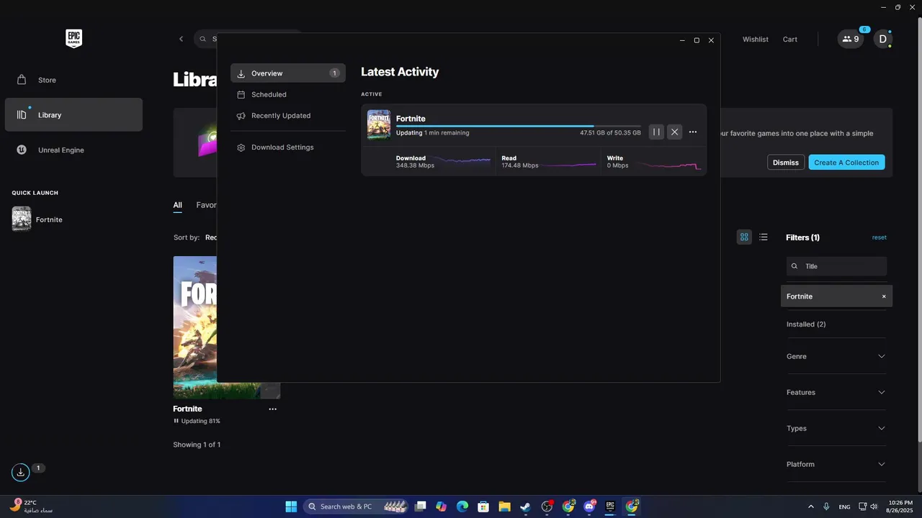922x518 pixels.
Task: Click the Title filter search field
Action: (836, 266)
